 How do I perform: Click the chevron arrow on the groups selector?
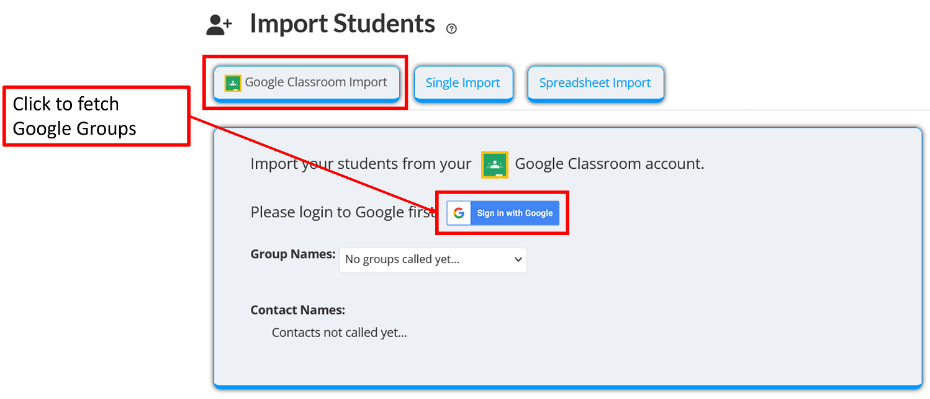(x=517, y=259)
